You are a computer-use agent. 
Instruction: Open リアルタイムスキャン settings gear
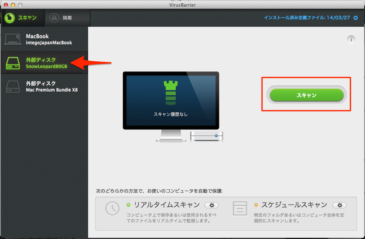(211, 205)
